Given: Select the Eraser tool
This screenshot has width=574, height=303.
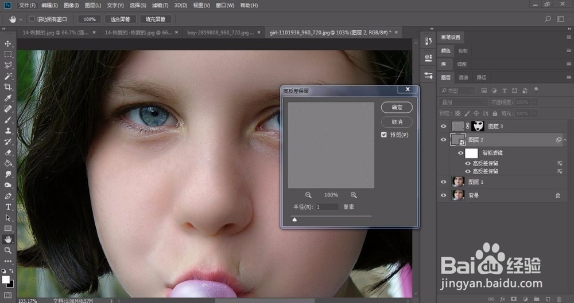Looking at the screenshot, I should tap(7, 152).
